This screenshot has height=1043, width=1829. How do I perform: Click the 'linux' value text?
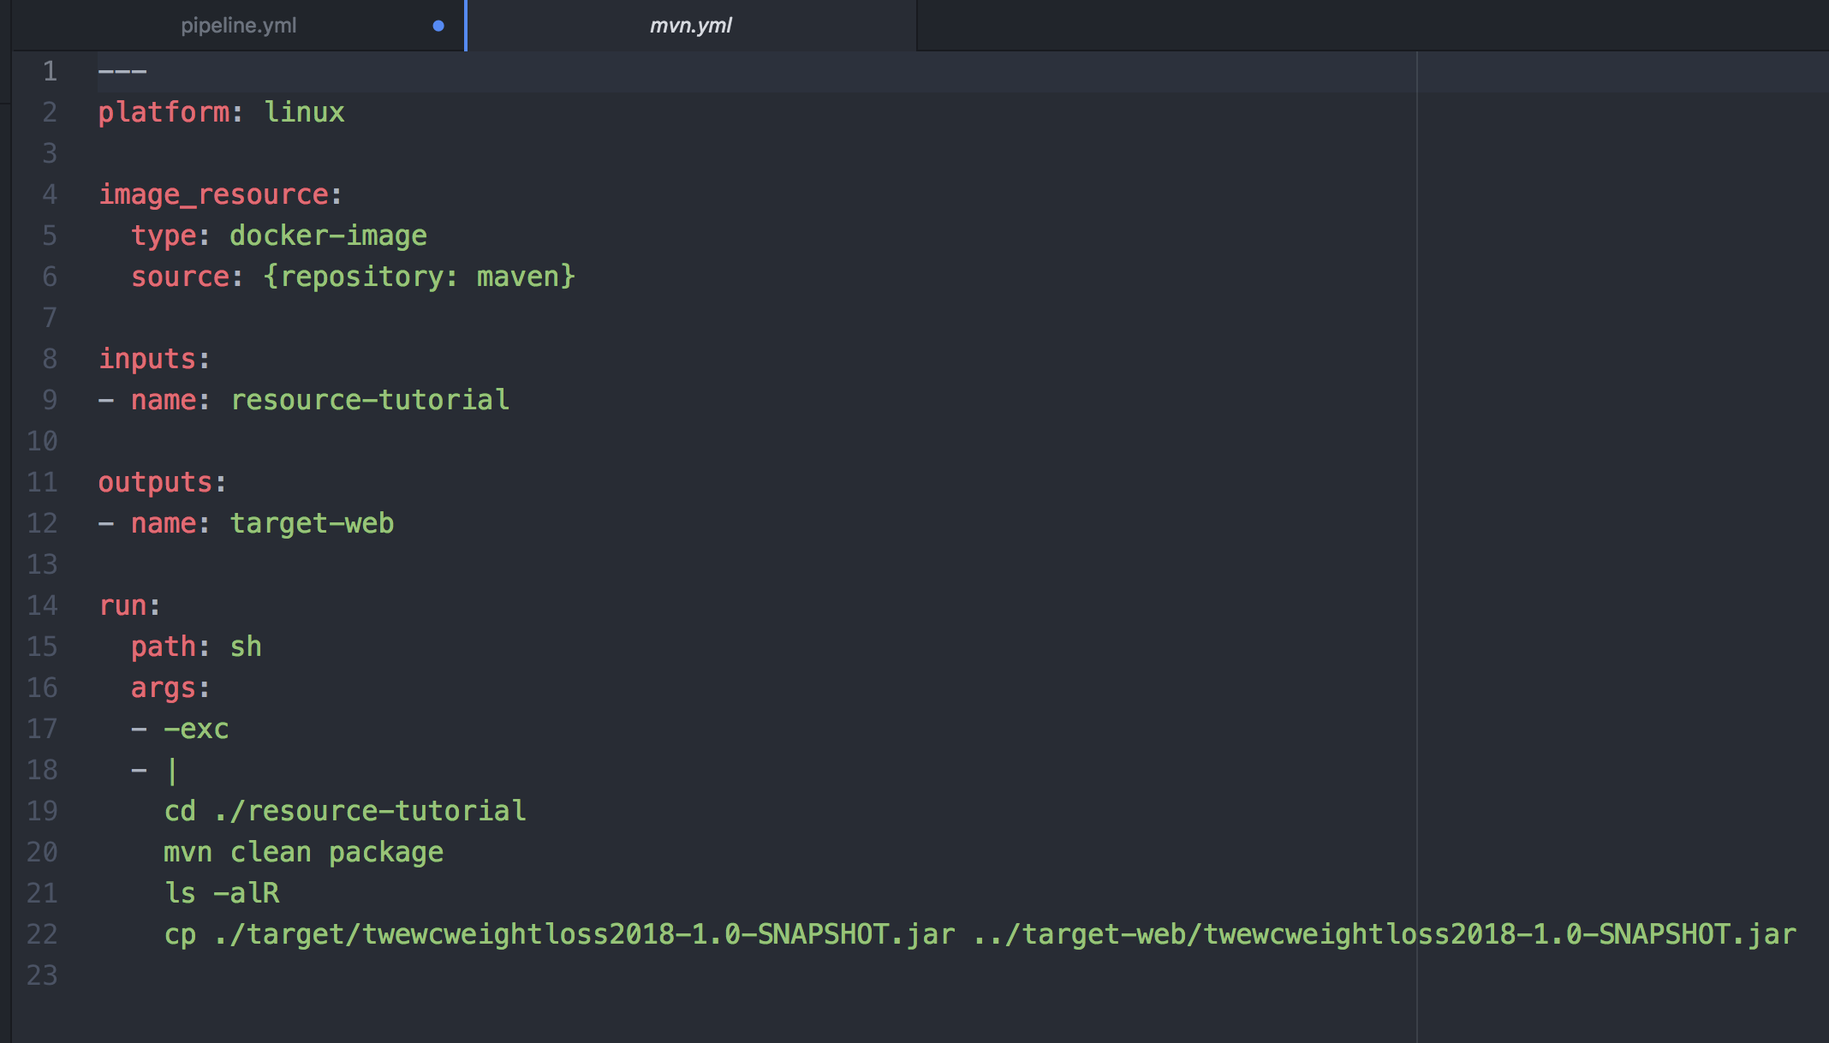tap(304, 112)
